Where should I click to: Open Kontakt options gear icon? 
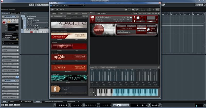tap(130, 10)
